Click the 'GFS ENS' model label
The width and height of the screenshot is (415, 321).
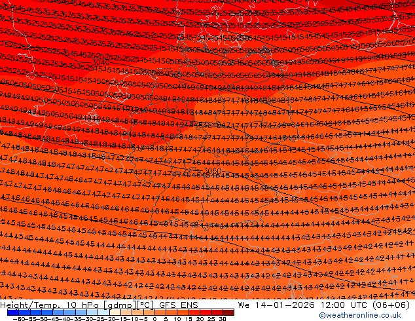pos(179,305)
